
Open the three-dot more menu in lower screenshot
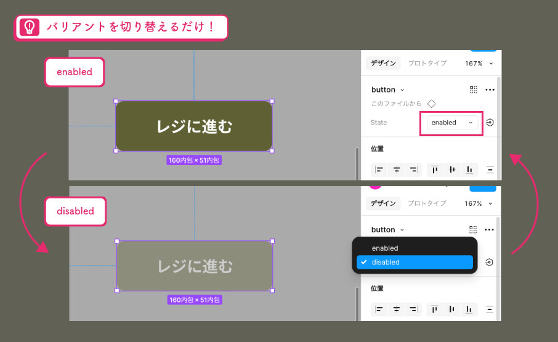pos(489,230)
